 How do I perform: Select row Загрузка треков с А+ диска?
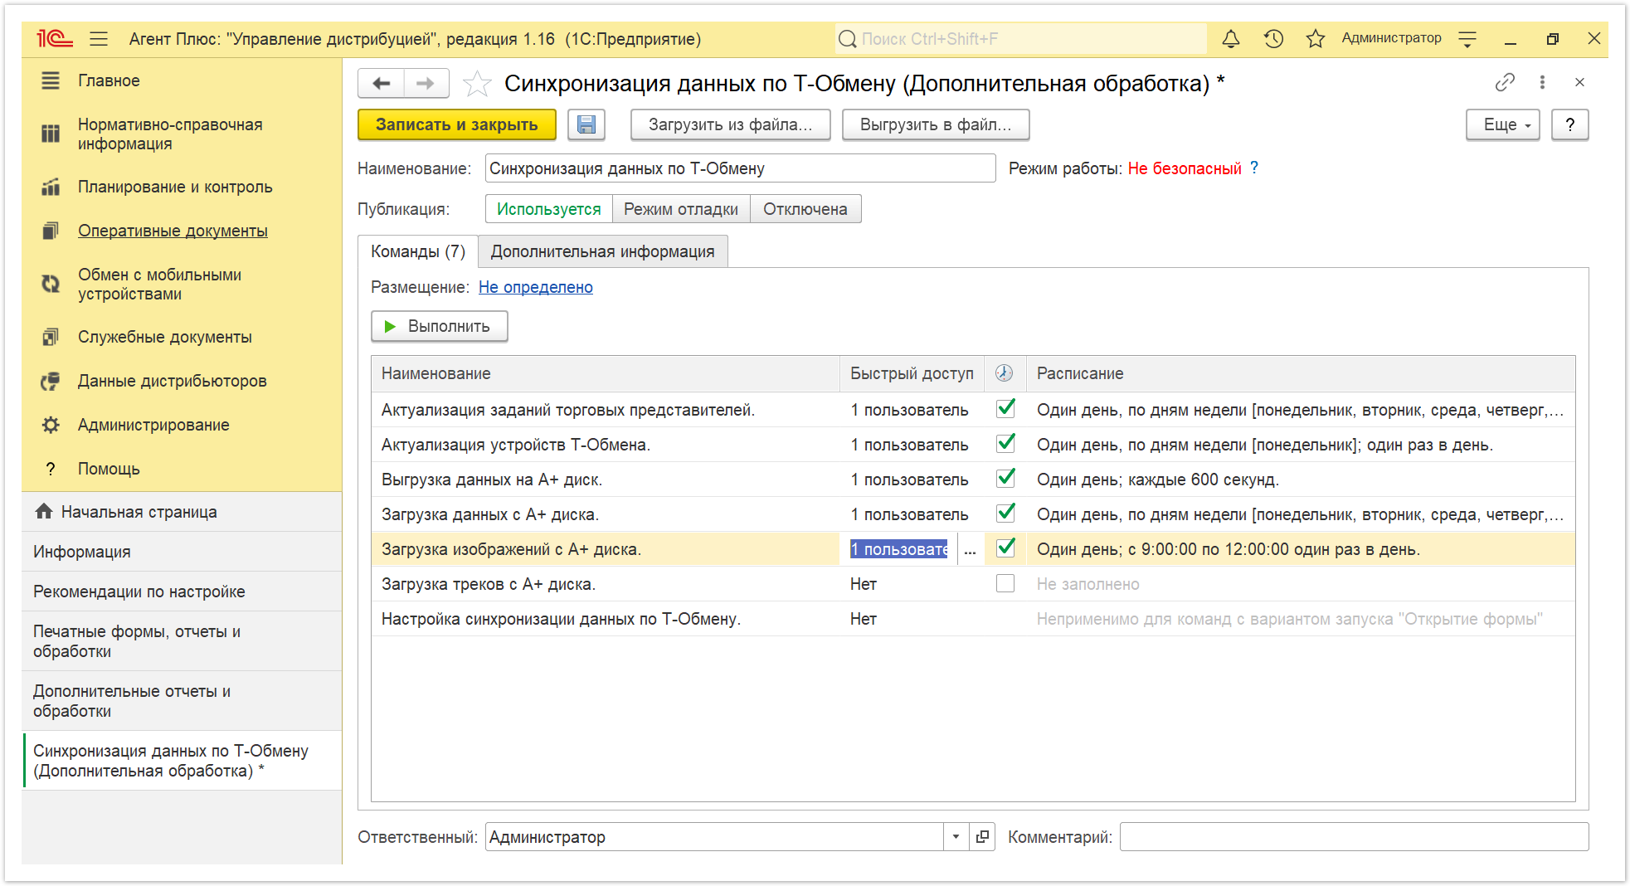tap(973, 584)
